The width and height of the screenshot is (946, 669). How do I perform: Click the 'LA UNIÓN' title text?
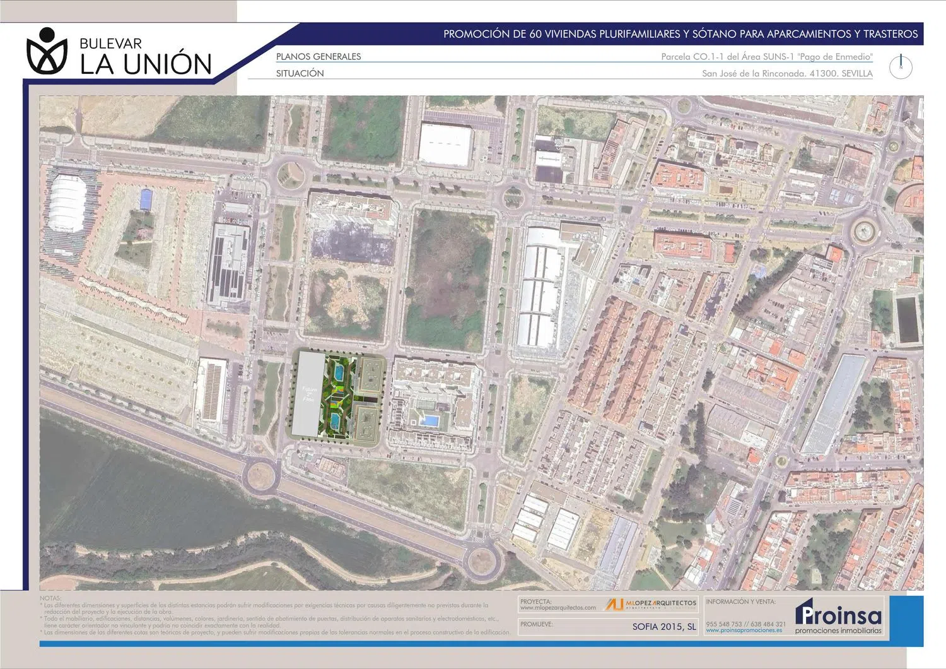(x=146, y=64)
